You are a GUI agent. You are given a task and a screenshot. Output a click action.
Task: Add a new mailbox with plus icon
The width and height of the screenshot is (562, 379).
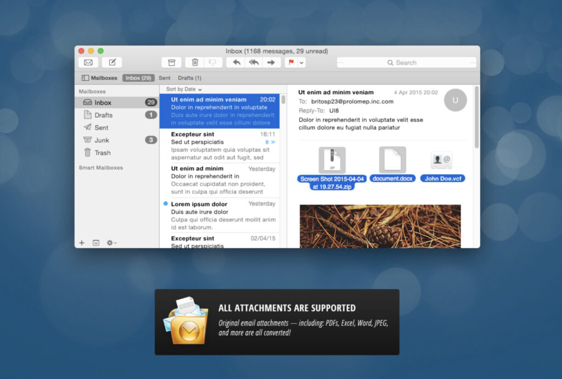[x=82, y=243]
